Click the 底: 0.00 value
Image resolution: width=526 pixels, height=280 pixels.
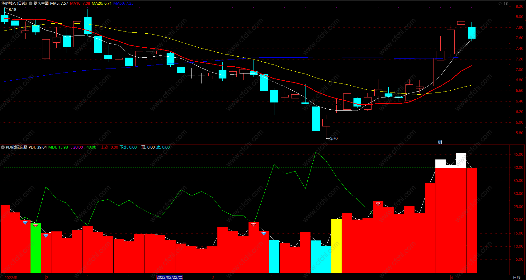point(163,147)
